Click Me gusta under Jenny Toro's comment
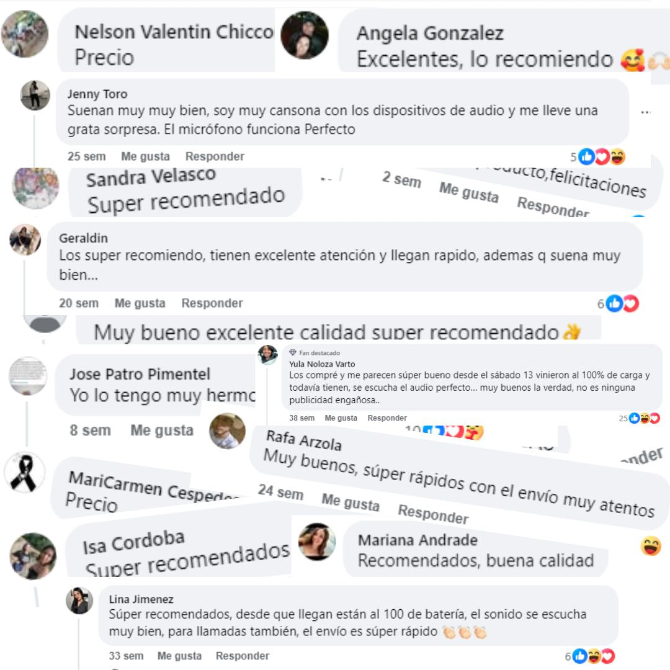670x670 pixels. [x=145, y=156]
